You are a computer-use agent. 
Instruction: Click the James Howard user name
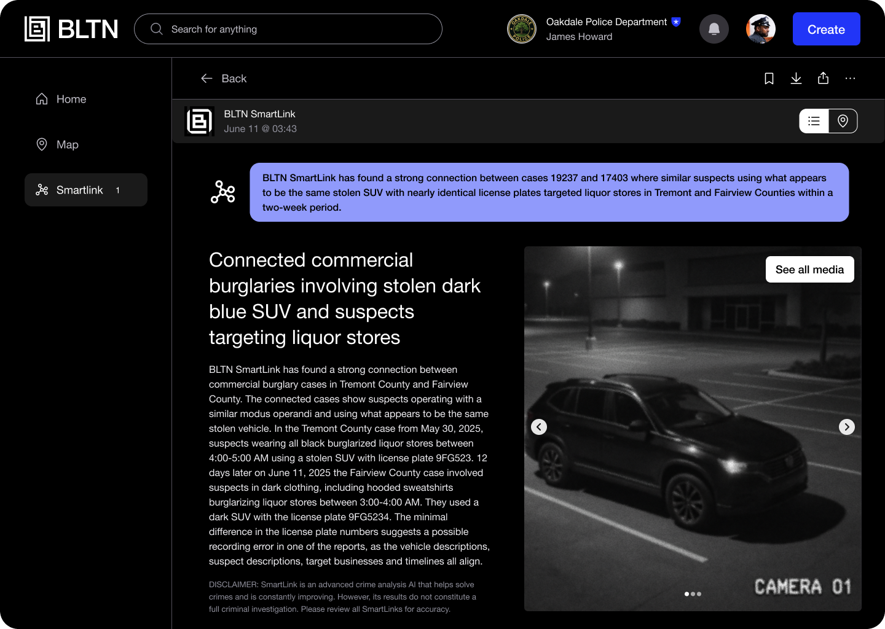(x=580, y=37)
